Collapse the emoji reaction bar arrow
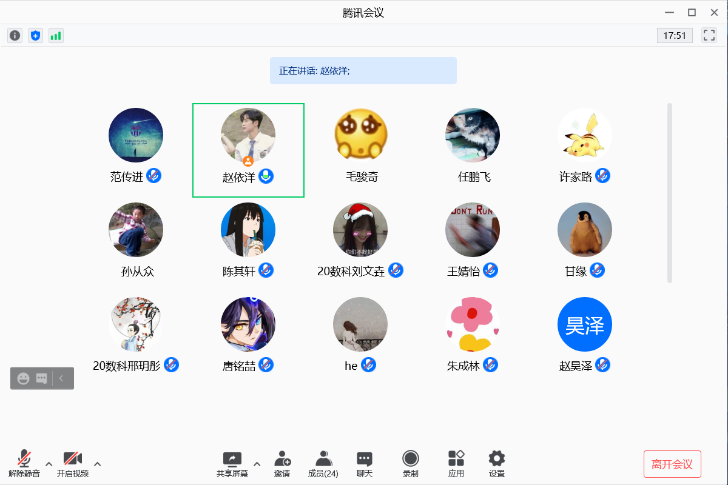The image size is (728, 485). point(61,379)
